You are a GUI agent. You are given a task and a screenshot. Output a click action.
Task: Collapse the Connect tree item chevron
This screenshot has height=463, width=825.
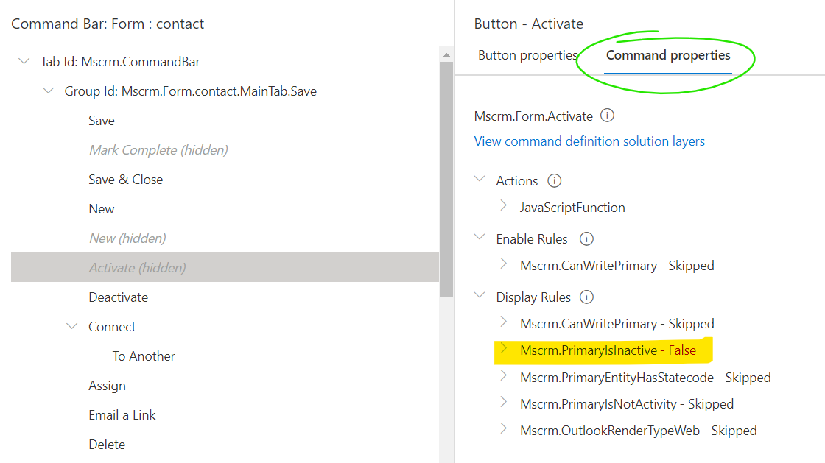[x=72, y=327]
